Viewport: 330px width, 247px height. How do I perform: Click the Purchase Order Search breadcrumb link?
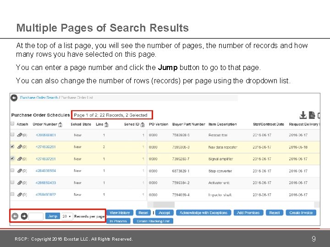click(x=39, y=98)
